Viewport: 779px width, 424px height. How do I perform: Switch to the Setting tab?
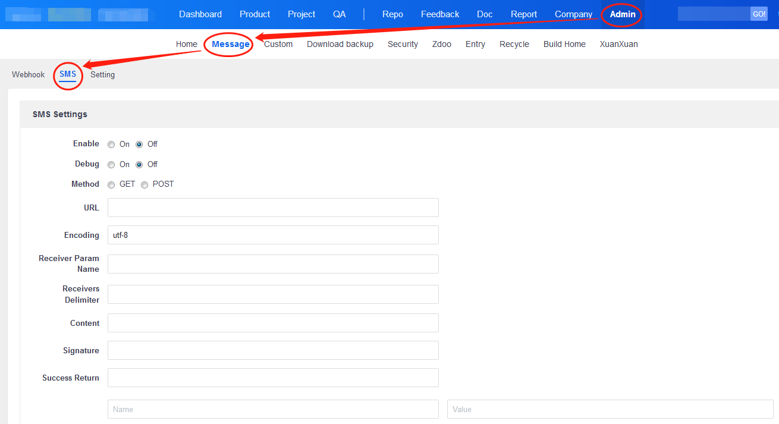[x=102, y=75]
